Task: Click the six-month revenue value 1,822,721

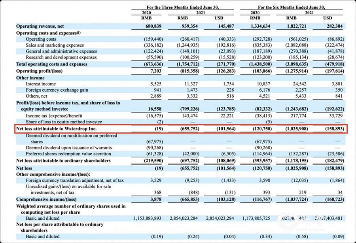Action: (x=297, y=26)
